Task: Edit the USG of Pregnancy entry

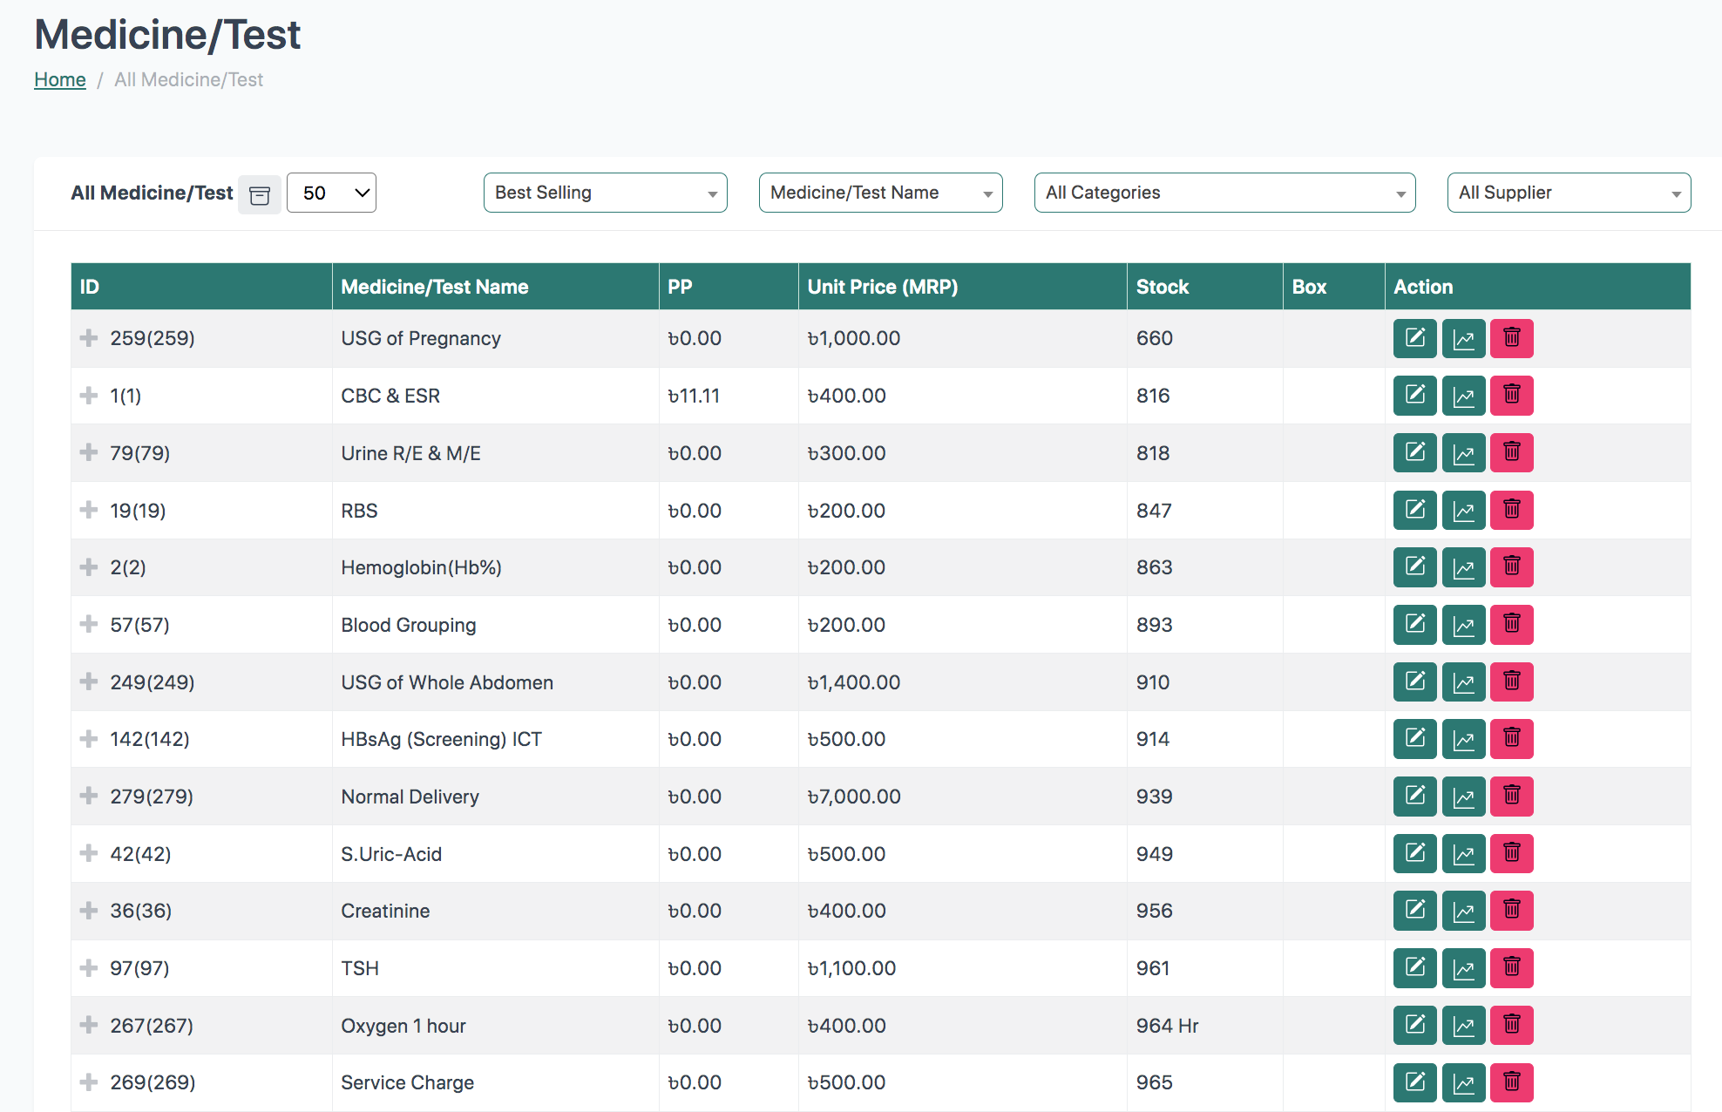Action: tap(1414, 338)
